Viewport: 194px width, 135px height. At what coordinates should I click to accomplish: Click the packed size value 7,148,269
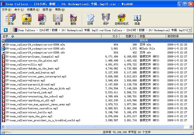(130, 88)
